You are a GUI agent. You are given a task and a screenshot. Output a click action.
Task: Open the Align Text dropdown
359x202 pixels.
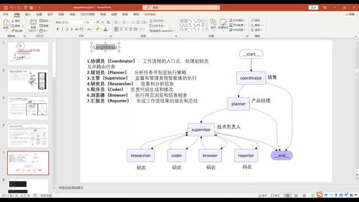point(157,26)
